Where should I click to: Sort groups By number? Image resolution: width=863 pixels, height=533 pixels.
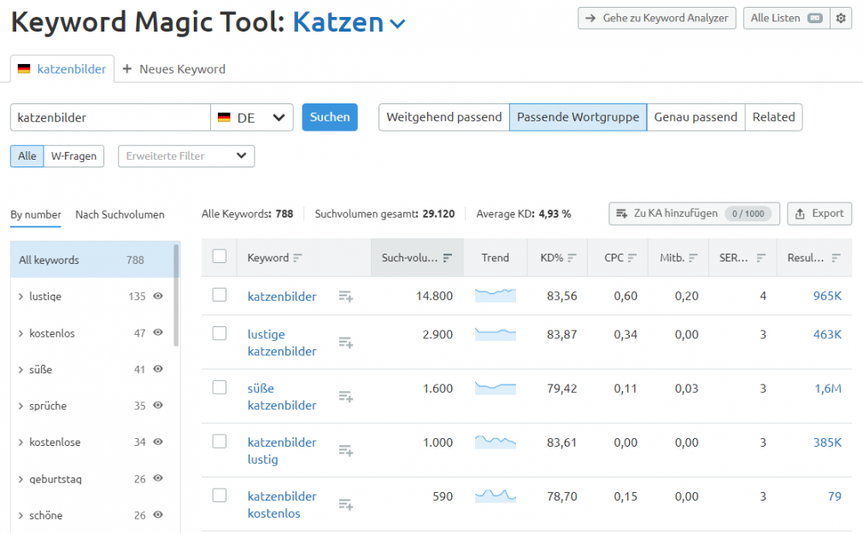click(36, 214)
